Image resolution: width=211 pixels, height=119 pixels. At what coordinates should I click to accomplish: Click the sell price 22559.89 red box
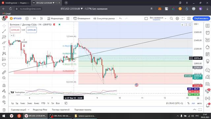[15, 30]
